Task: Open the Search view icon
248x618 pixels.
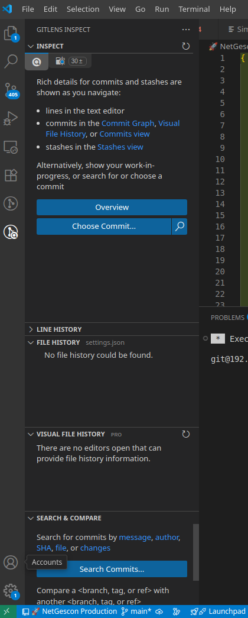Action: [11, 62]
